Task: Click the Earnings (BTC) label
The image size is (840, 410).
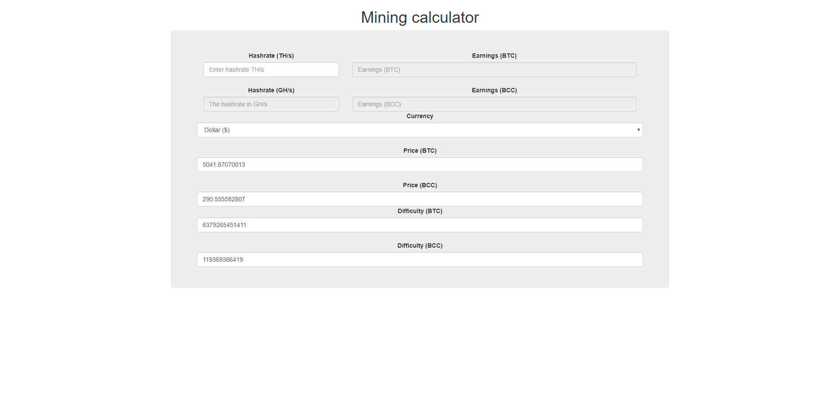Action: tap(494, 56)
